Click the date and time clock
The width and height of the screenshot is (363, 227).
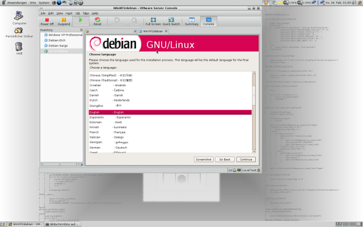click(338, 3)
